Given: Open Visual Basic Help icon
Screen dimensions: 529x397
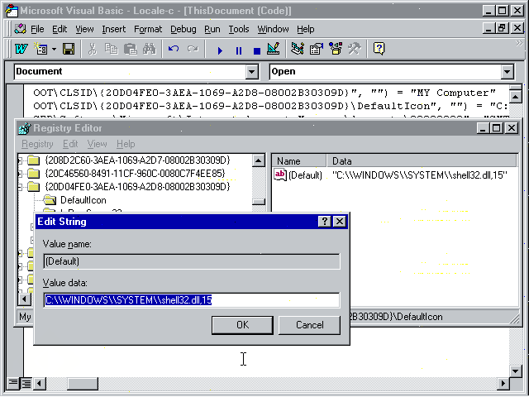Looking at the screenshot, I should (x=379, y=49).
